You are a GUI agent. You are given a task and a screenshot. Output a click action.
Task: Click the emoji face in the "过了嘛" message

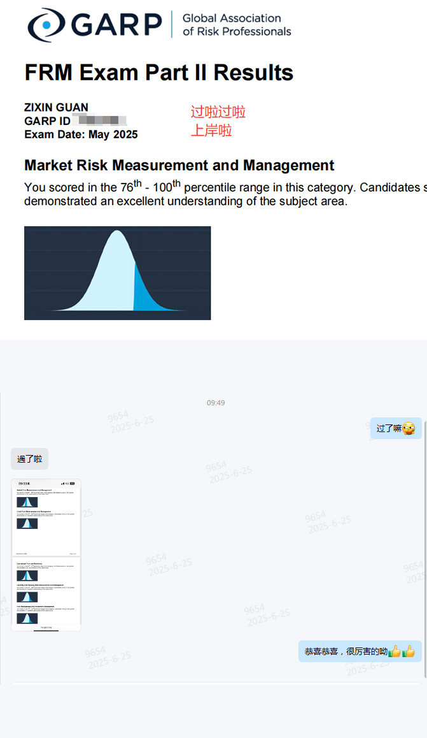(x=409, y=429)
